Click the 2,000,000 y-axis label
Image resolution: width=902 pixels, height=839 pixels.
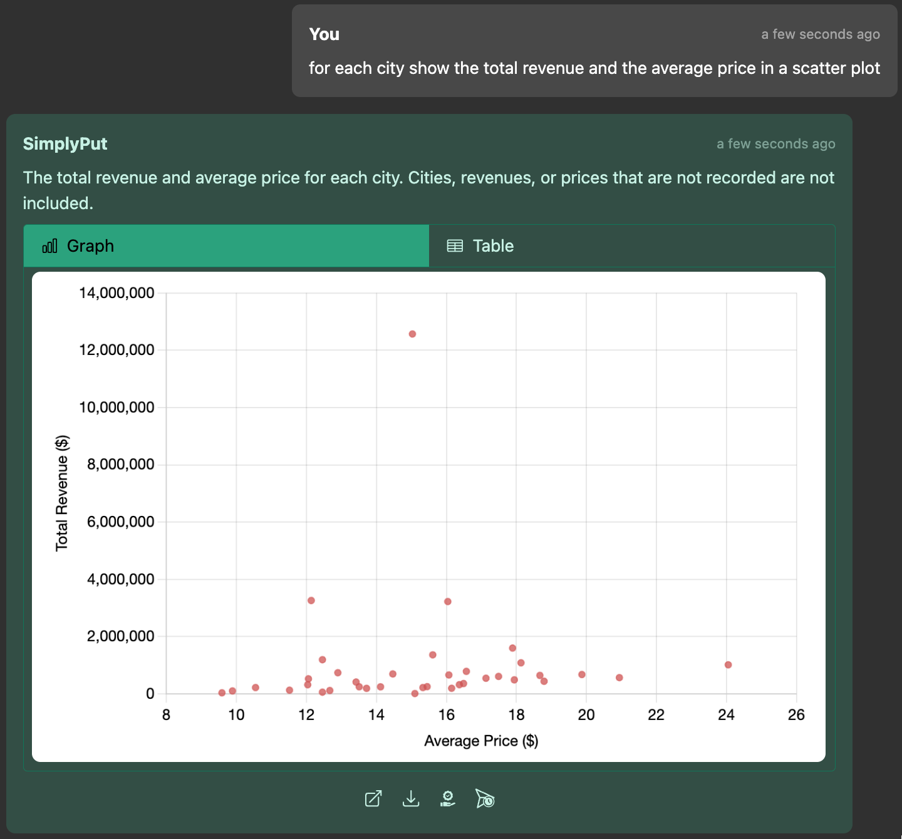click(121, 636)
